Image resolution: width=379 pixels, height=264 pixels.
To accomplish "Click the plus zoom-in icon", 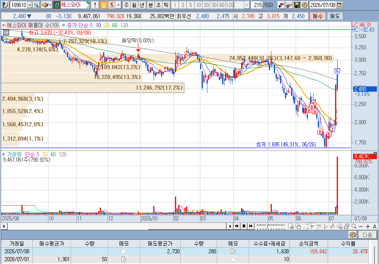I will [x=368, y=227].
